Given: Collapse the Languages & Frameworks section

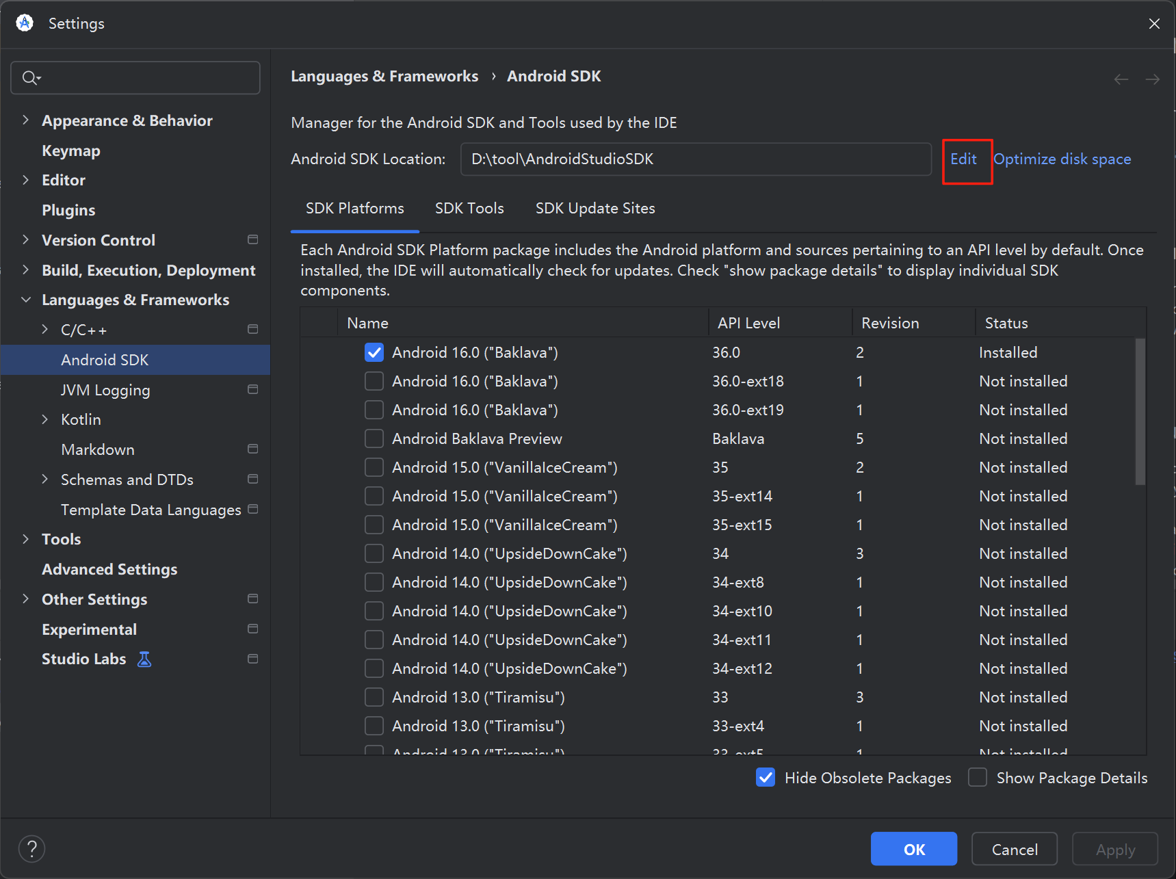Looking at the screenshot, I should [x=25, y=300].
